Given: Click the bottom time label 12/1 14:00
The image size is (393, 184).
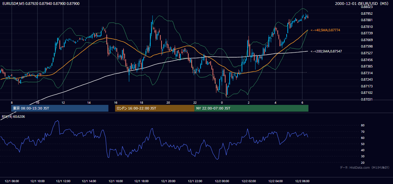Looking at the screenshot, I should pos(89,181).
